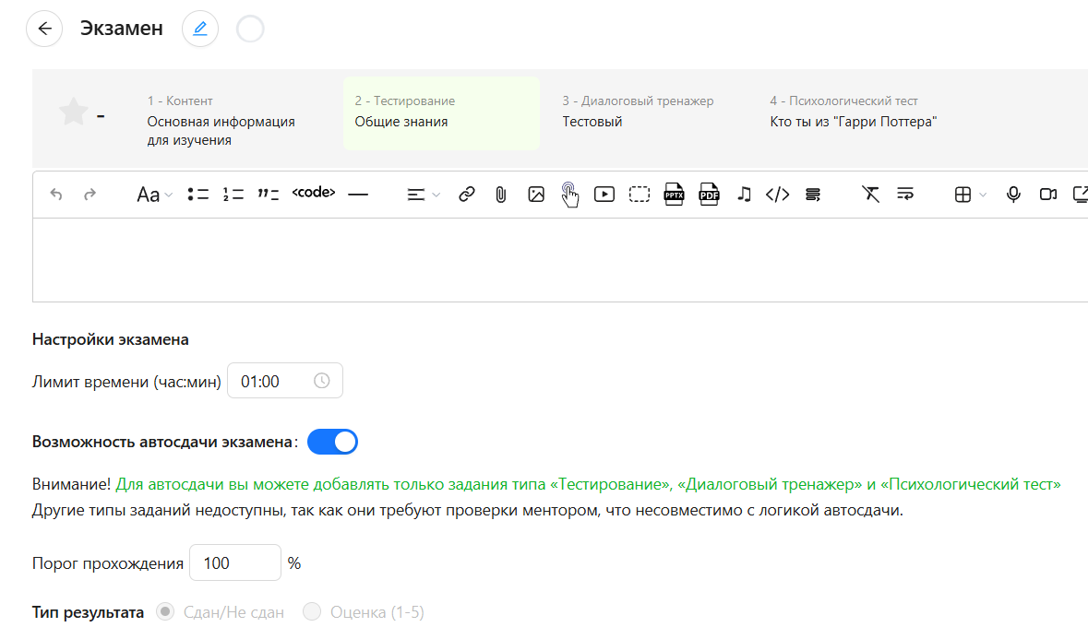Click the back arrow button
The height and width of the screenshot is (639, 1088).
pos(44,29)
